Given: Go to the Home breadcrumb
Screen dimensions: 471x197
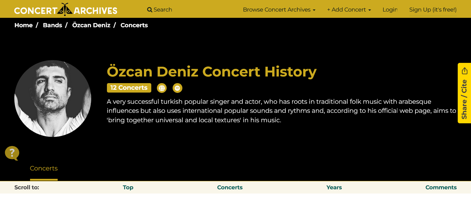Looking at the screenshot, I should coord(23,25).
